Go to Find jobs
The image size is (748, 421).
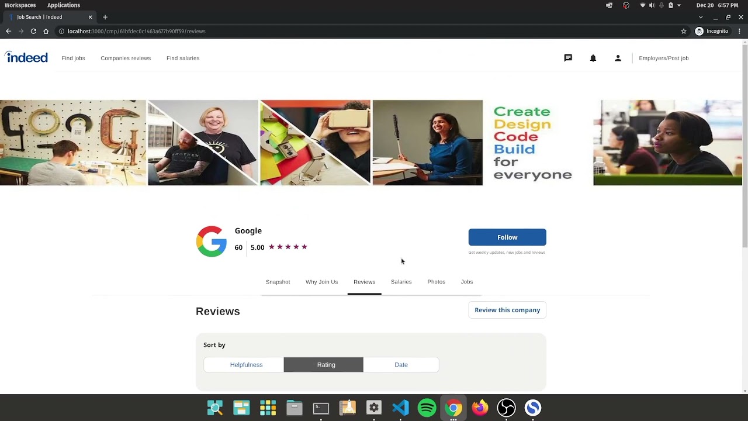tap(73, 58)
